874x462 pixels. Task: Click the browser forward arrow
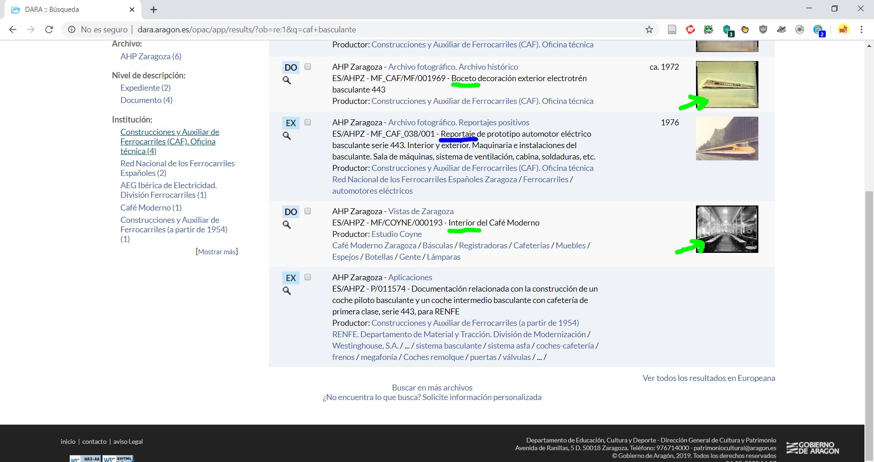(x=30, y=30)
